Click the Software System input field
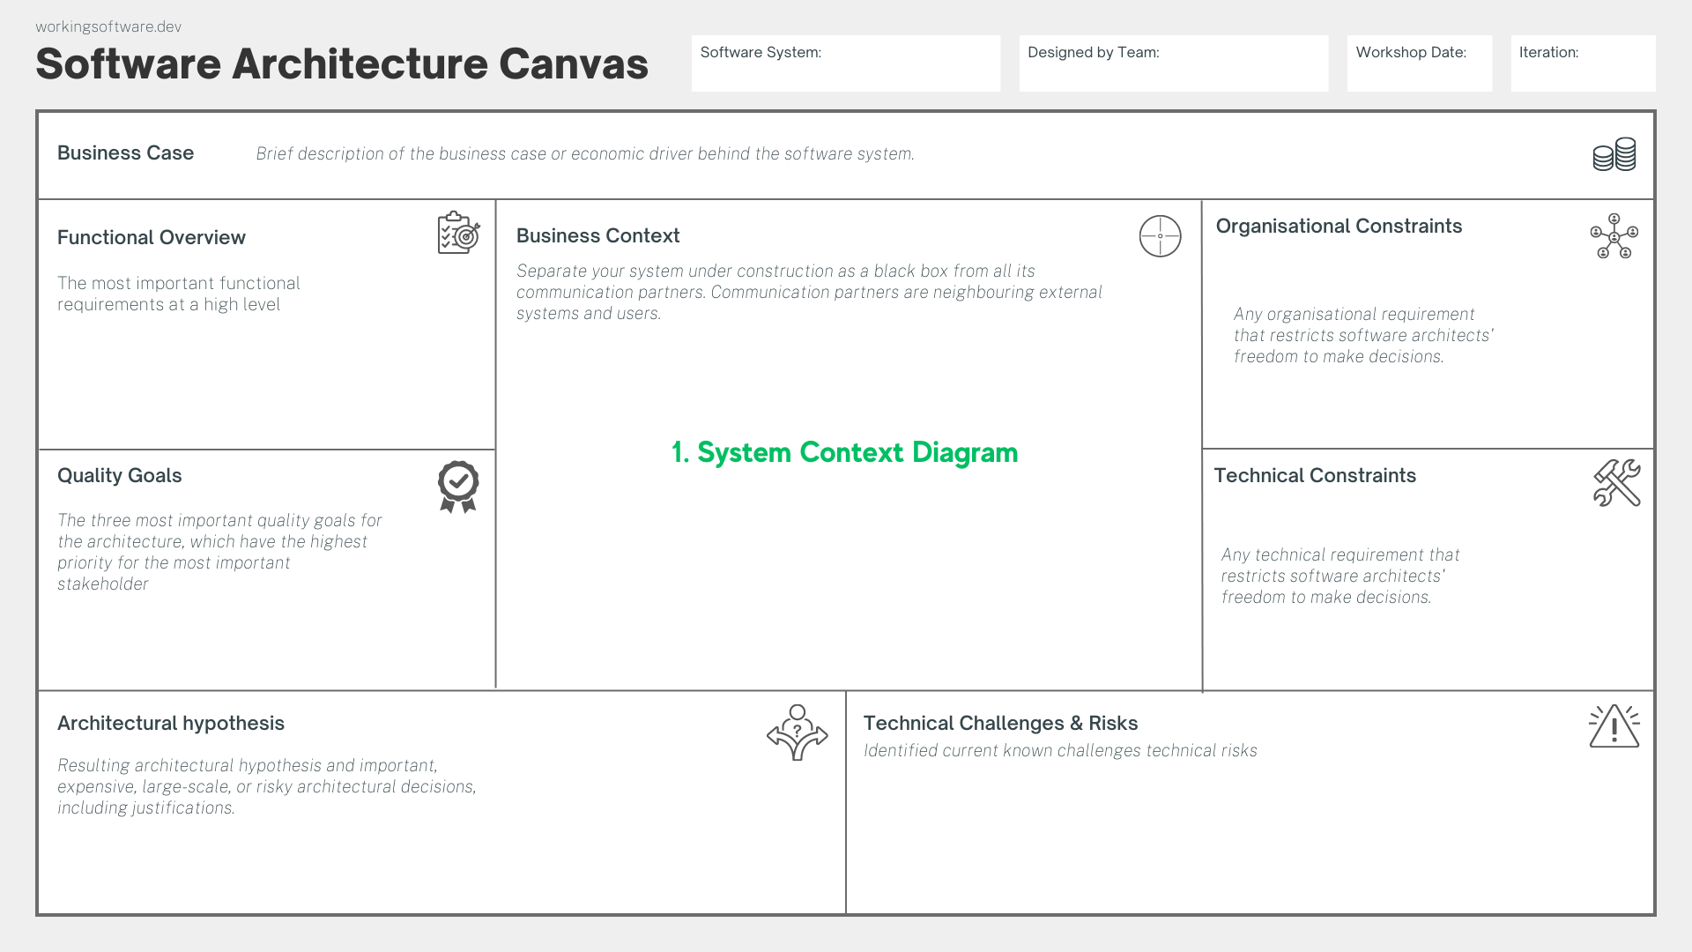The width and height of the screenshot is (1692, 952). coord(845,63)
